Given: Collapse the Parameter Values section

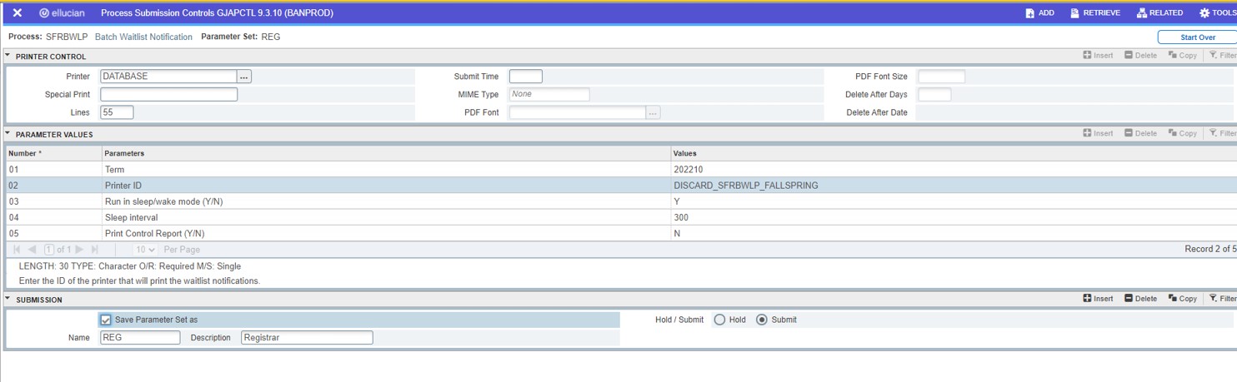Looking at the screenshot, I should 8,133.
